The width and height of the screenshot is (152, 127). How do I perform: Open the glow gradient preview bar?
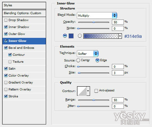[x=101, y=36]
